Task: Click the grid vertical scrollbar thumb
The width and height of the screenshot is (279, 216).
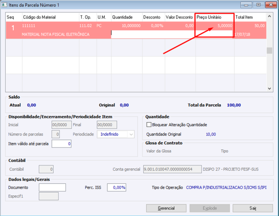Action: pyautogui.click(x=269, y=50)
